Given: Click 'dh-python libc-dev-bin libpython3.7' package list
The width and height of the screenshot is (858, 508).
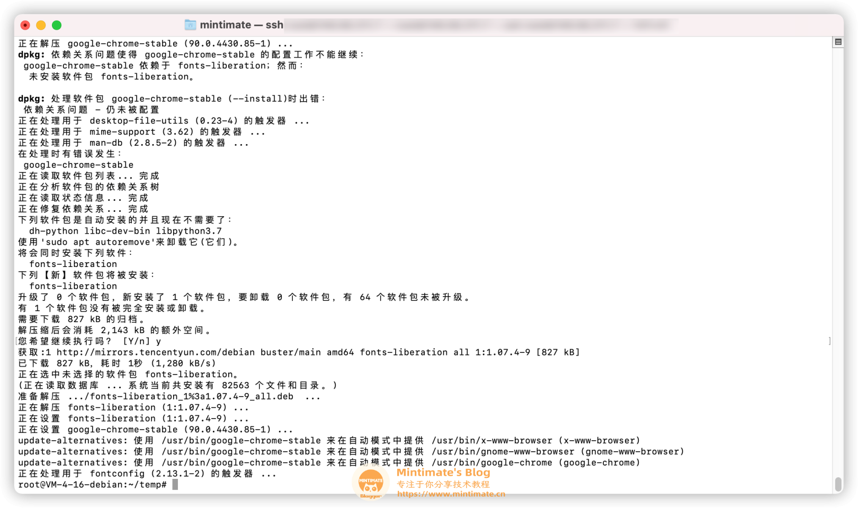Looking at the screenshot, I should [126, 231].
